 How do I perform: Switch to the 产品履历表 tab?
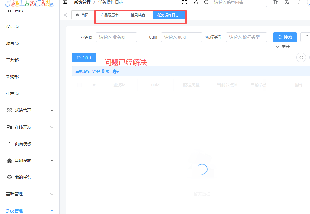tap(110, 15)
